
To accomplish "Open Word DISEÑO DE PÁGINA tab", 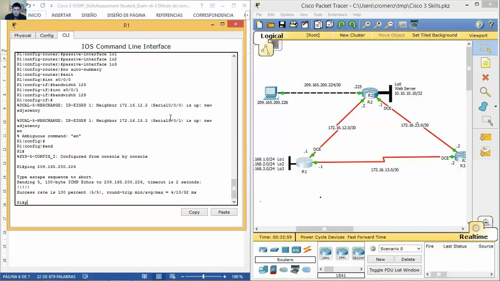I will click(126, 15).
